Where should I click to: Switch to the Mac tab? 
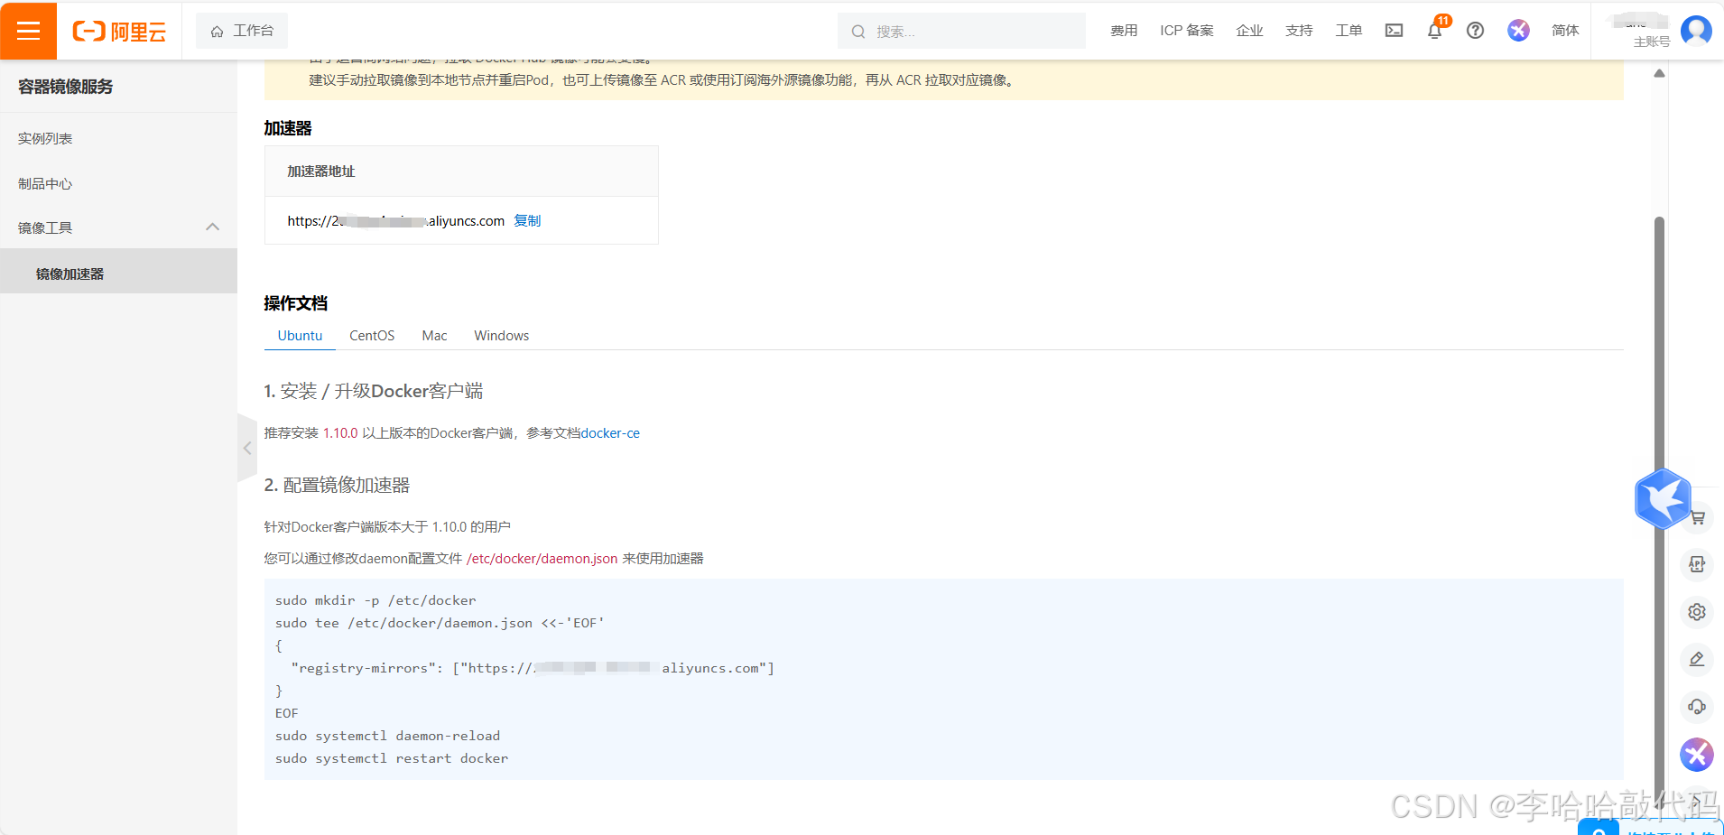pos(434,336)
